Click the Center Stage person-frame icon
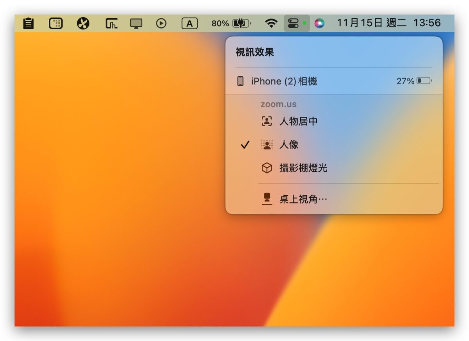Viewport: 469px width, 341px height. tap(267, 121)
